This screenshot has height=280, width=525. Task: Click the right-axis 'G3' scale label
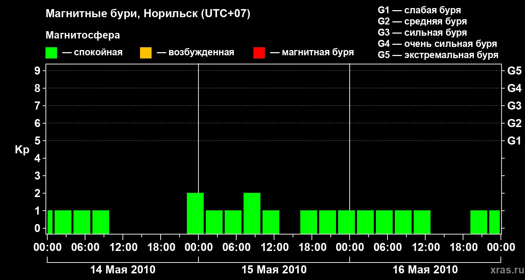click(514, 106)
